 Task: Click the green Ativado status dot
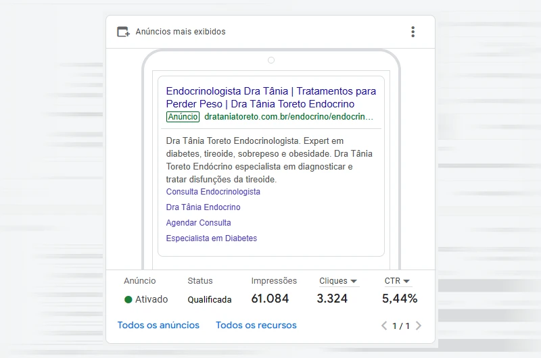point(128,299)
